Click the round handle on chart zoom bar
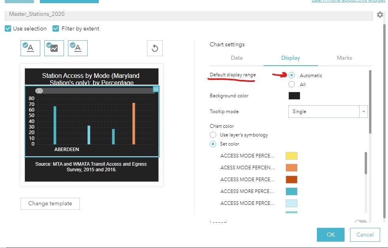 pyautogui.click(x=39, y=91)
